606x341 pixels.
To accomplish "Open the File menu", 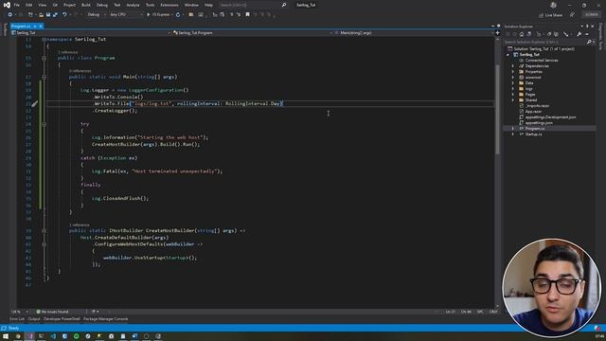I will (x=17, y=5).
